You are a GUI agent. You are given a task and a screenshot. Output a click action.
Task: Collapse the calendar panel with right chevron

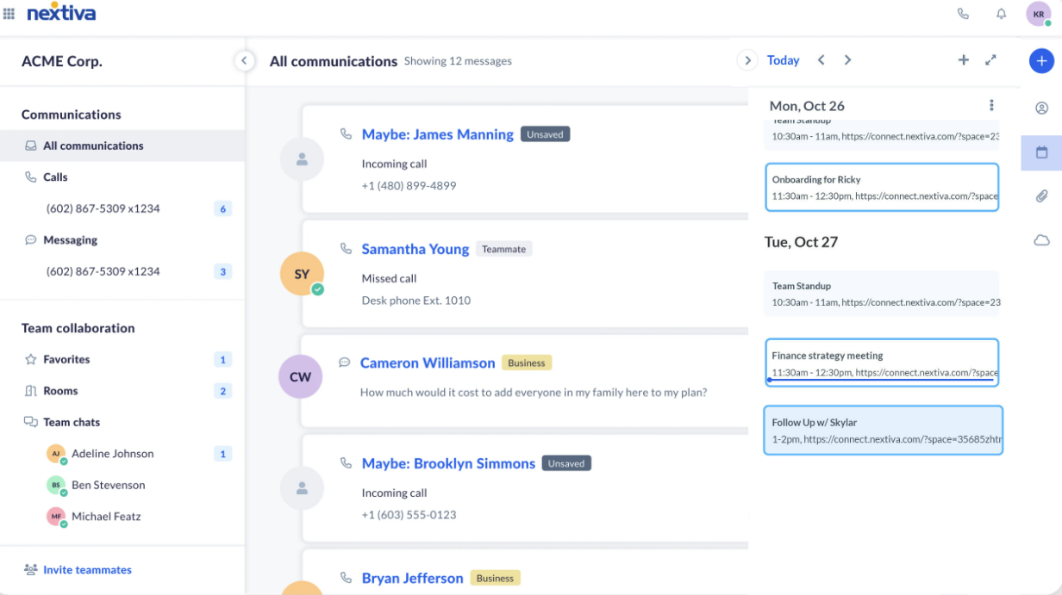point(747,60)
